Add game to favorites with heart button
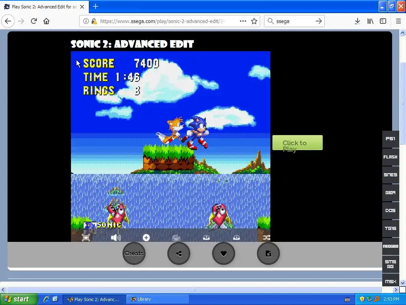 click(224, 253)
